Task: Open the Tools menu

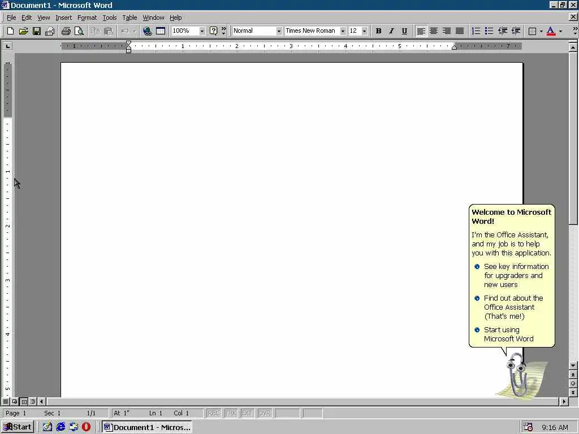Action: [109, 18]
